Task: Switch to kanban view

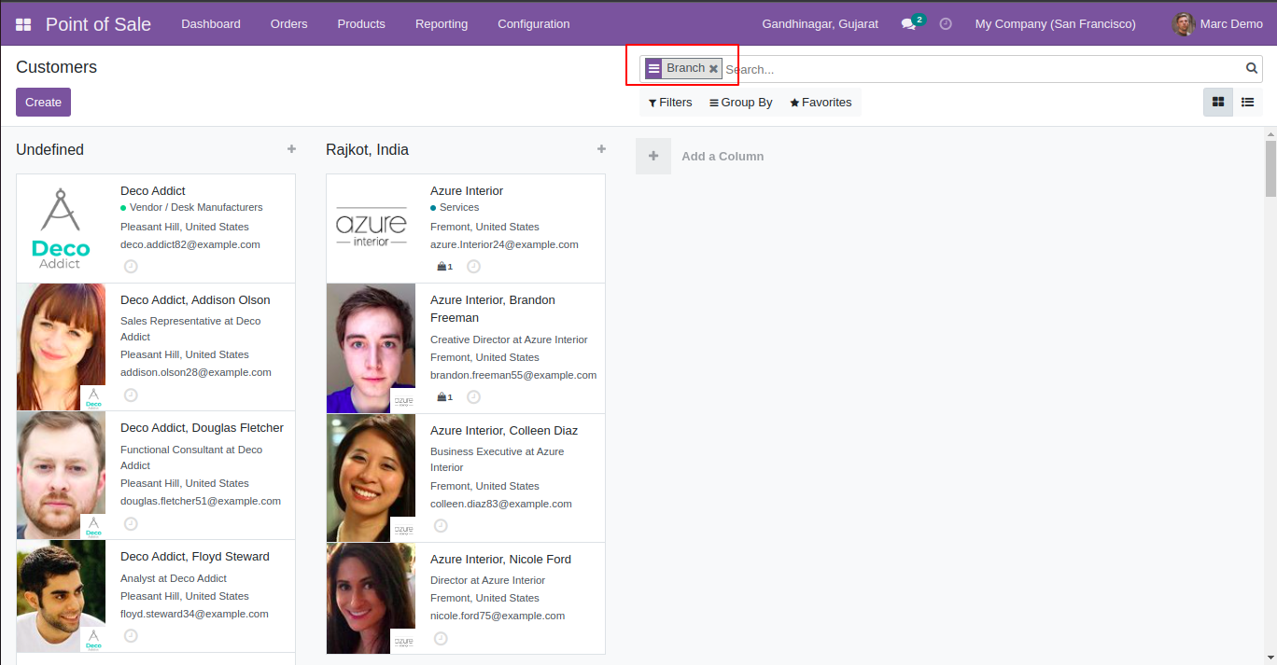Action: [1218, 103]
